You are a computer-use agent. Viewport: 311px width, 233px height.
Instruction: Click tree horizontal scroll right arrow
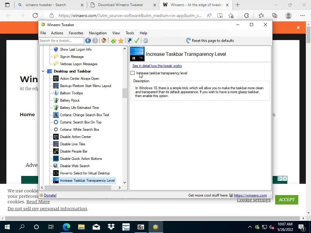pos(120,187)
